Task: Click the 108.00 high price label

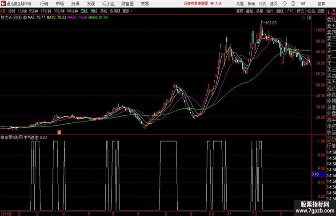Action: (x=271, y=23)
